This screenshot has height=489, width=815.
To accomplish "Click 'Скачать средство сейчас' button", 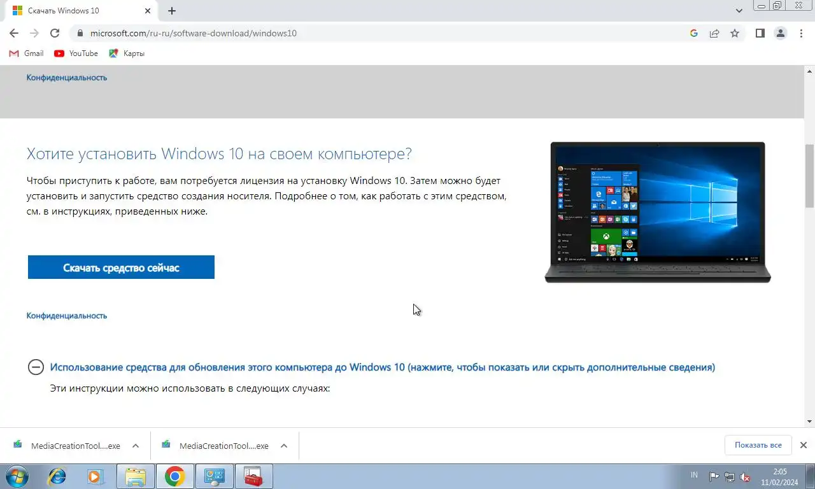I will coord(121,267).
